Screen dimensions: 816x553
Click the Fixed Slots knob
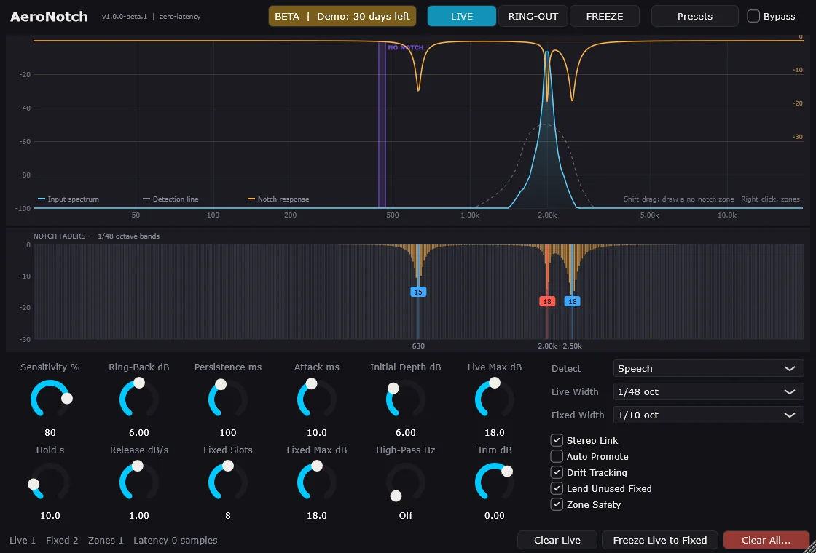pyautogui.click(x=228, y=482)
